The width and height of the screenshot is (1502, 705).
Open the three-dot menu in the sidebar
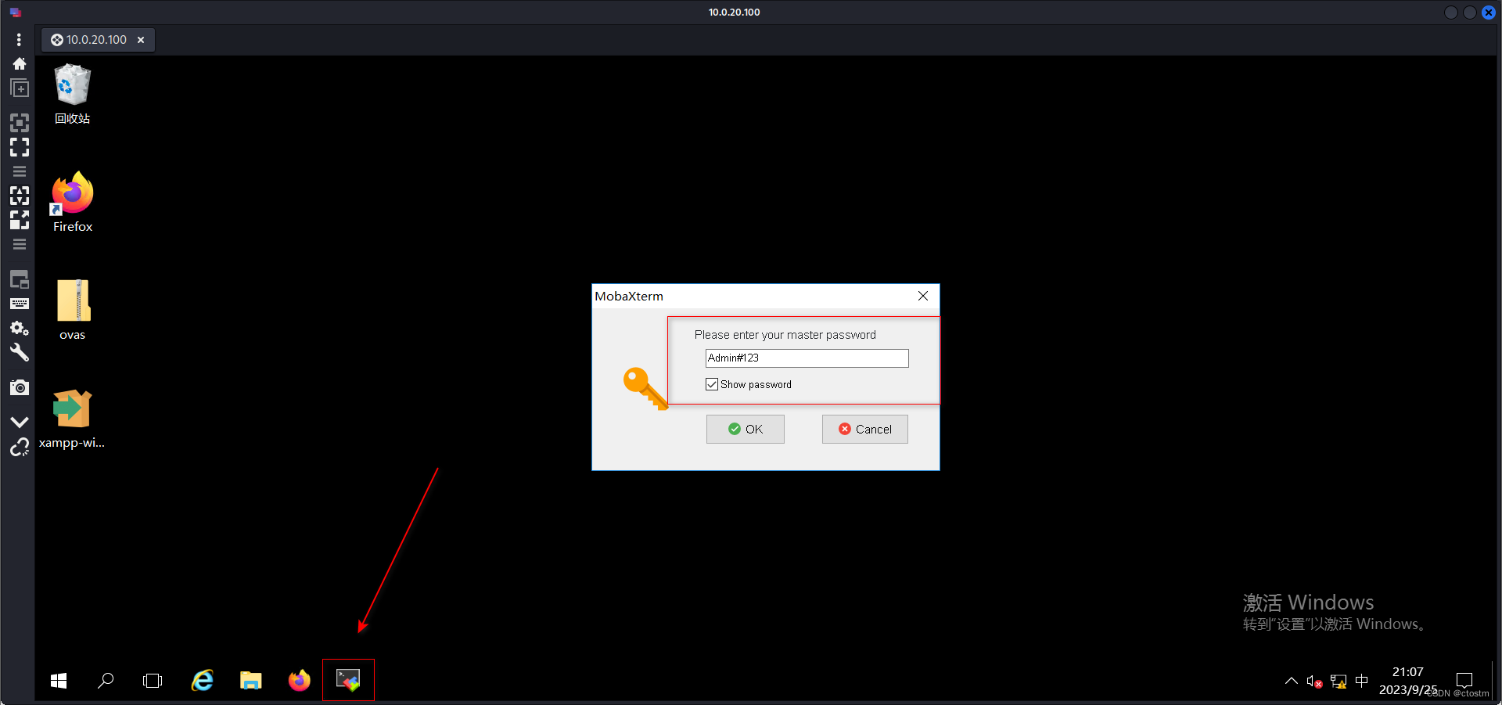pyautogui.click(x=19, y=40)
